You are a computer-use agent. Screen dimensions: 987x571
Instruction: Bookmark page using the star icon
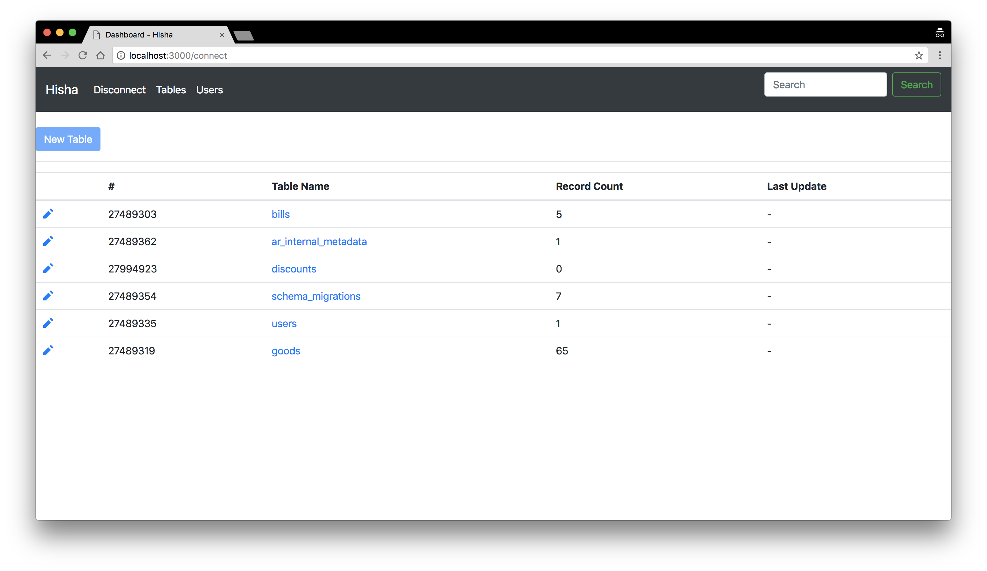tap(918, 56)
